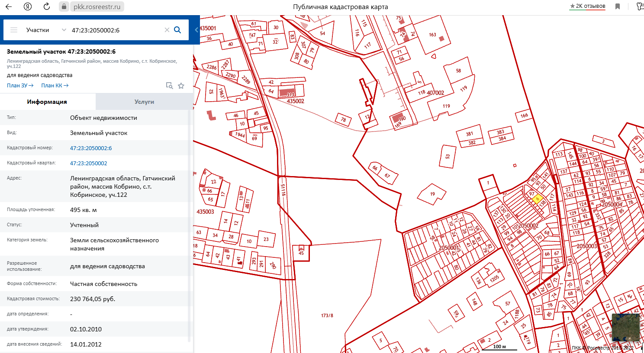This screenshot has width=644, height=353.
Task: Open the План ЗУ link
Action: click(x=20, y=85)
